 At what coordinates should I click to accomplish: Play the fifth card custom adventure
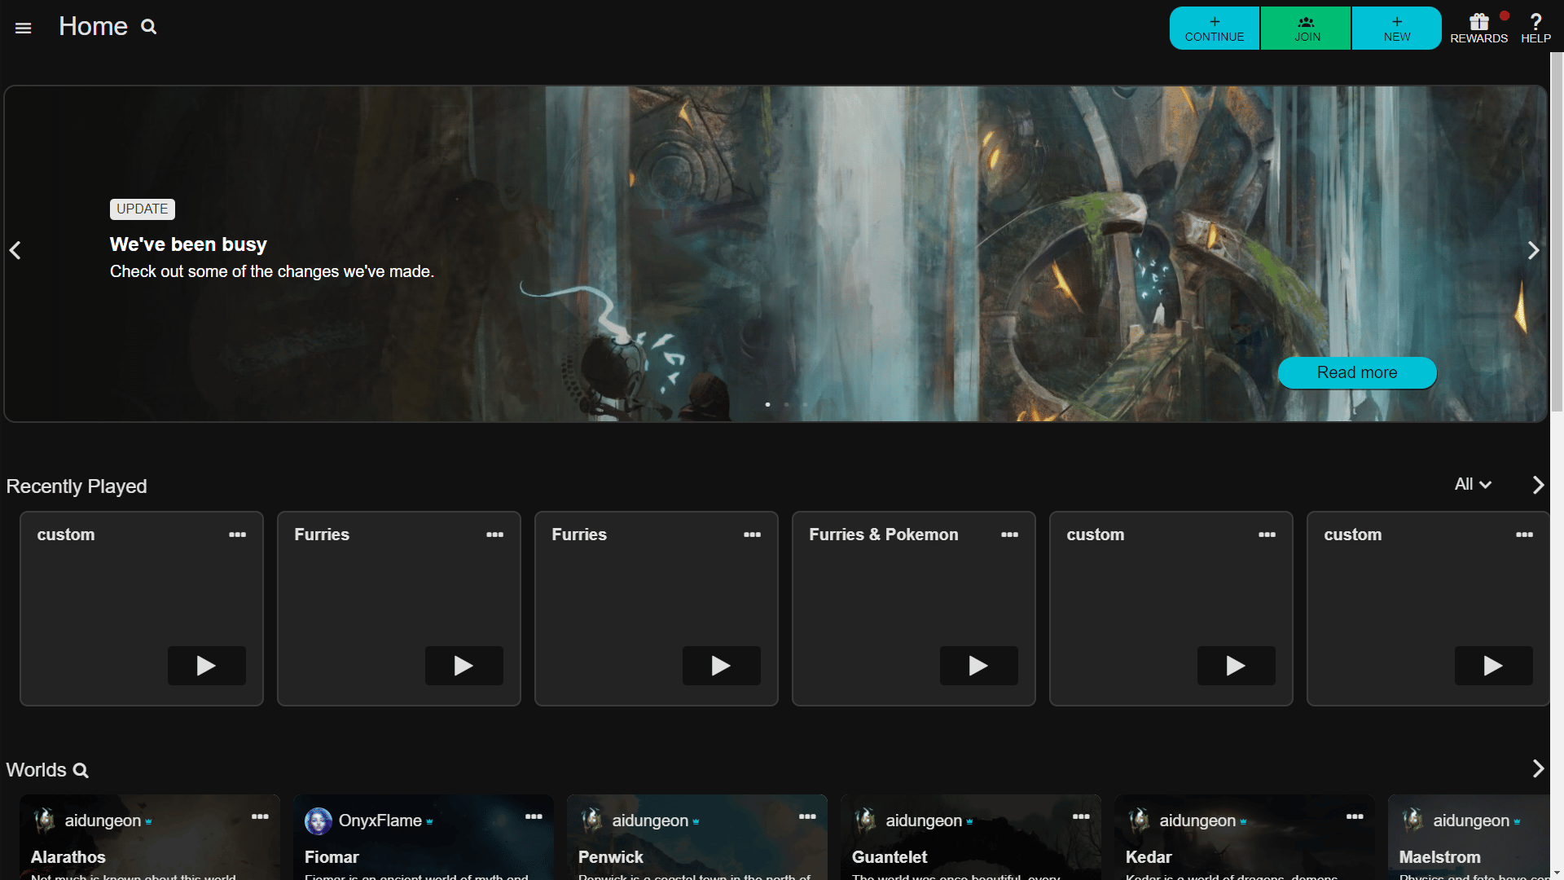click(x=1237, y=666)
